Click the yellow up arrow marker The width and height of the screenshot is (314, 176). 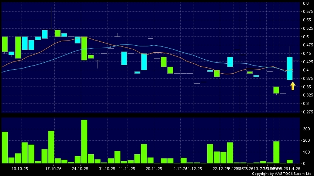[293, 86]
